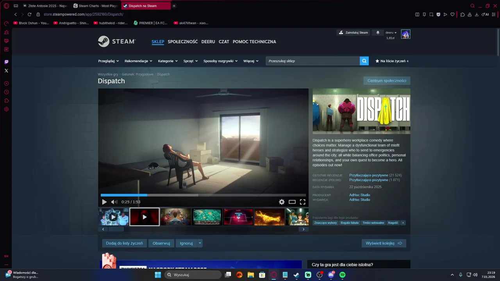This screenshot has height=281, width=500.
Task: Open SKLEP store tab
Action: (x=158, y=41)
